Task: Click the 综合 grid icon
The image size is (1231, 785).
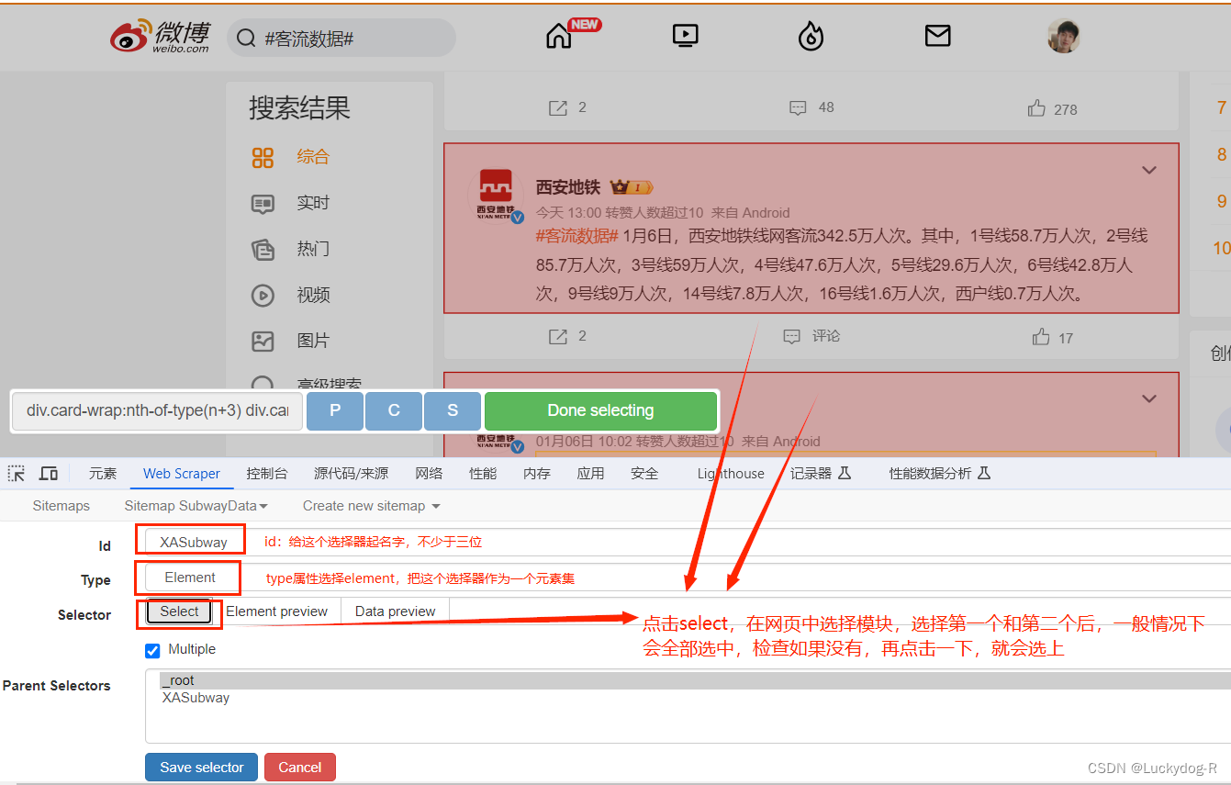Action: tap(263, 158)
